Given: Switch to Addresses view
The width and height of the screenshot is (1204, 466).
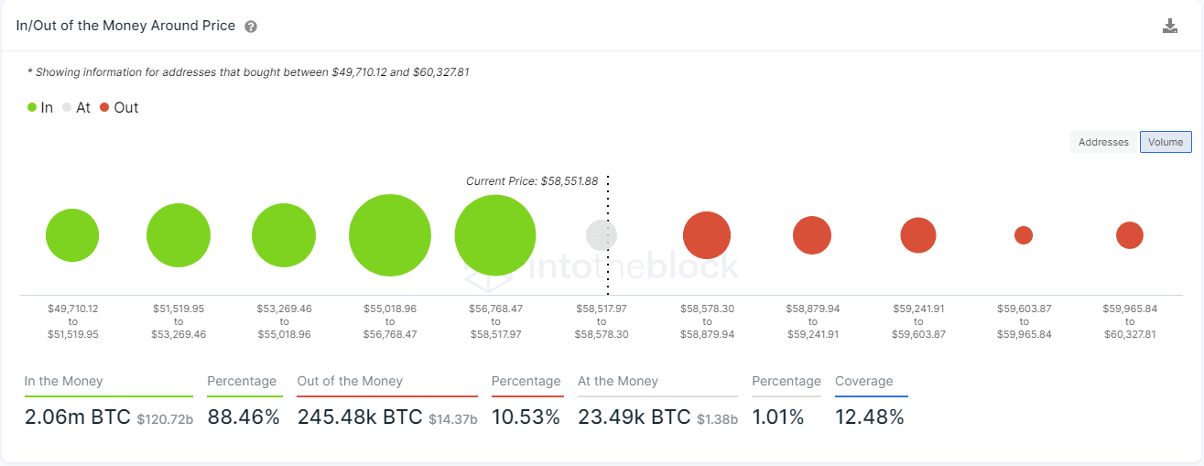Looking at the screenshot, I should click(x=1103, y=142).
